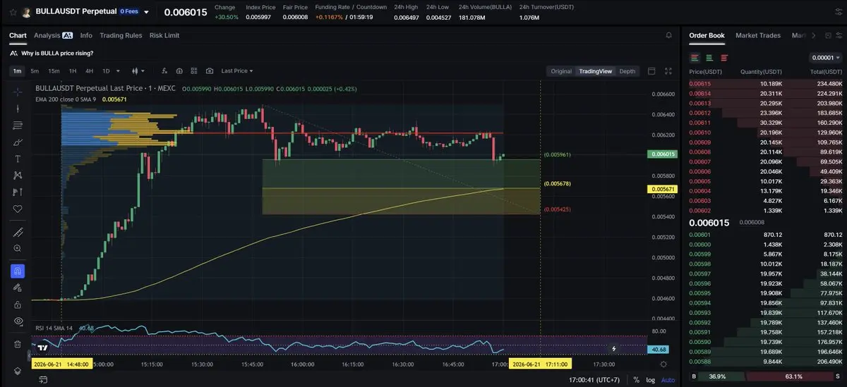847x387 pixels.
Task: Toggle percent scale button
Action: pyautogui.click(x=636, y=379)
